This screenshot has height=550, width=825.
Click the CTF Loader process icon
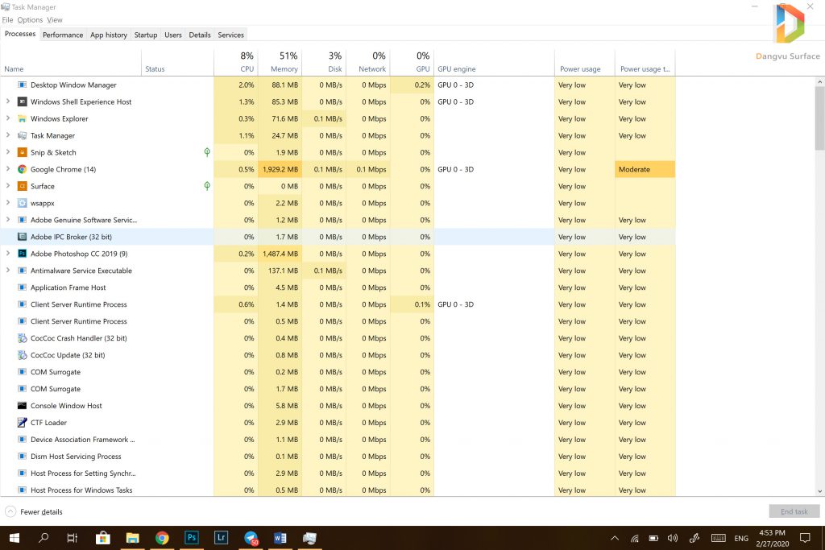pyautogui.click(x=23, y=423)
